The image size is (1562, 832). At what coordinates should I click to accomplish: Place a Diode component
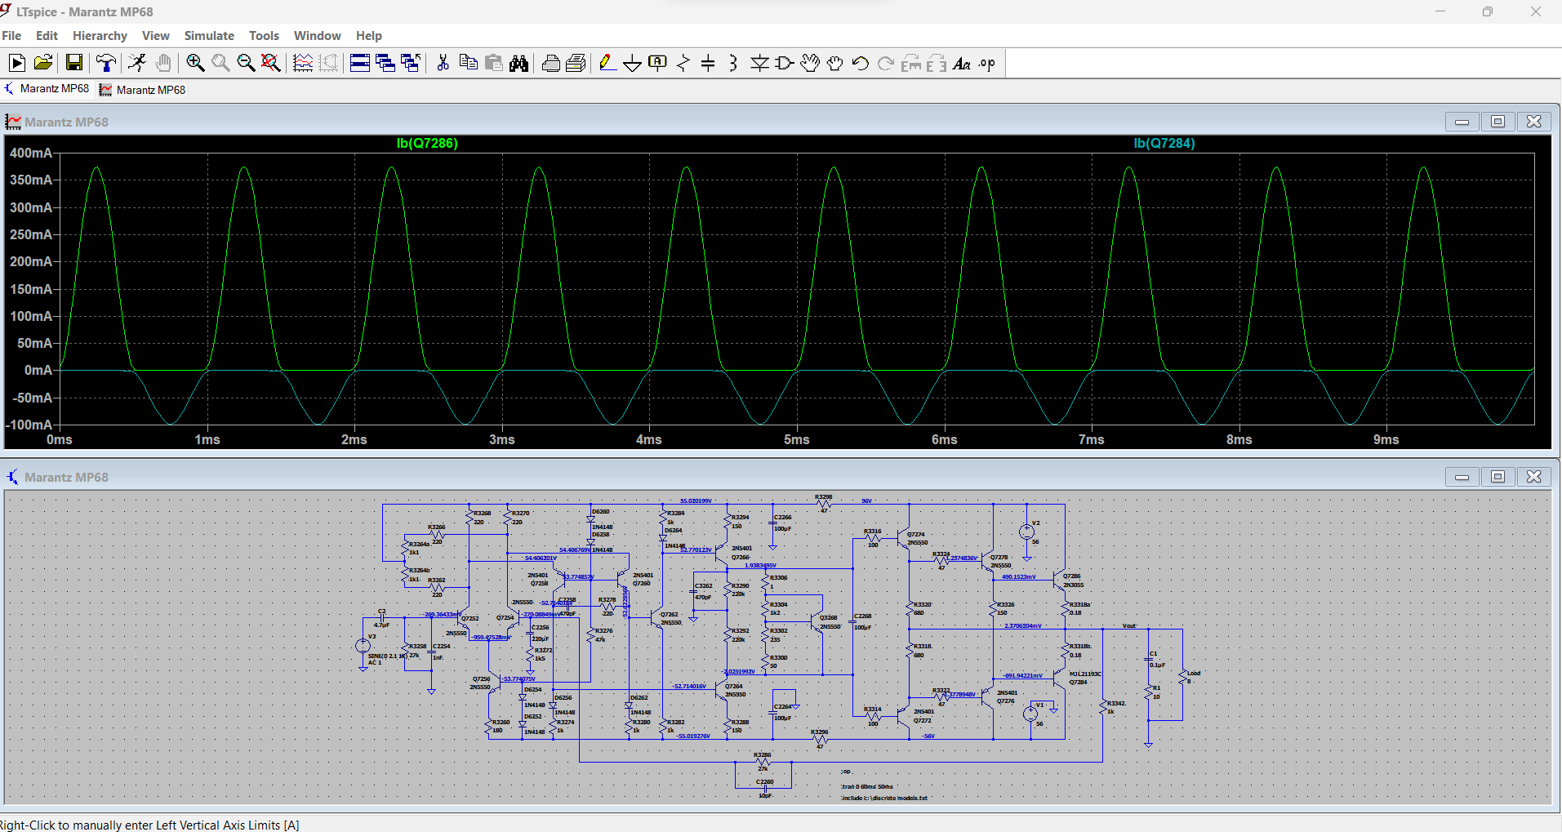click(x=759, y=64)
